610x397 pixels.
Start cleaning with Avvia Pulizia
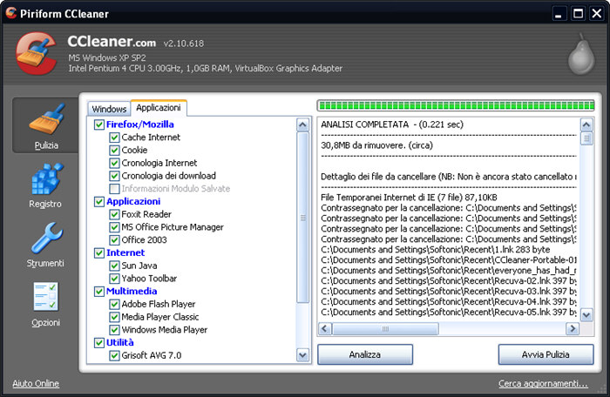tap(546, 354)
